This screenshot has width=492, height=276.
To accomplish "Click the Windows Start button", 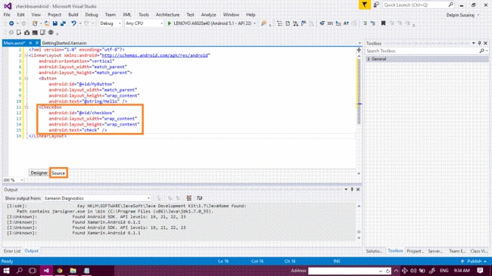I will [6, 271].
